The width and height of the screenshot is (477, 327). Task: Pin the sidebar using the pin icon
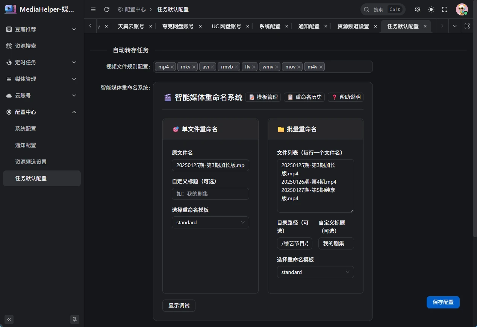coord(75,319)
